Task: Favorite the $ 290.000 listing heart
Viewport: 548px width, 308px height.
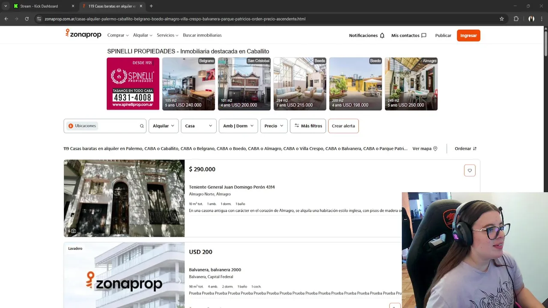Action: (470, 170)
